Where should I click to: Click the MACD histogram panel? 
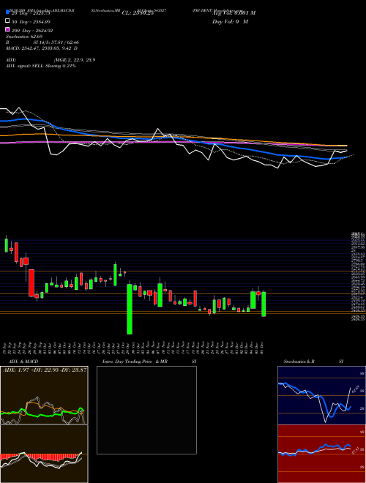click(44, 454)
